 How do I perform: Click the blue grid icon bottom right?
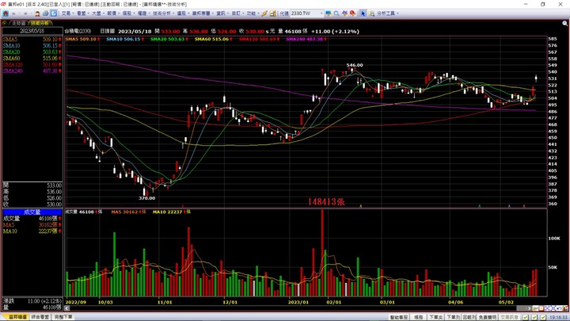pos(553,308)
